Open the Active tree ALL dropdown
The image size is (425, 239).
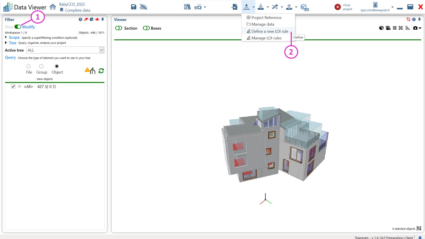102,50
